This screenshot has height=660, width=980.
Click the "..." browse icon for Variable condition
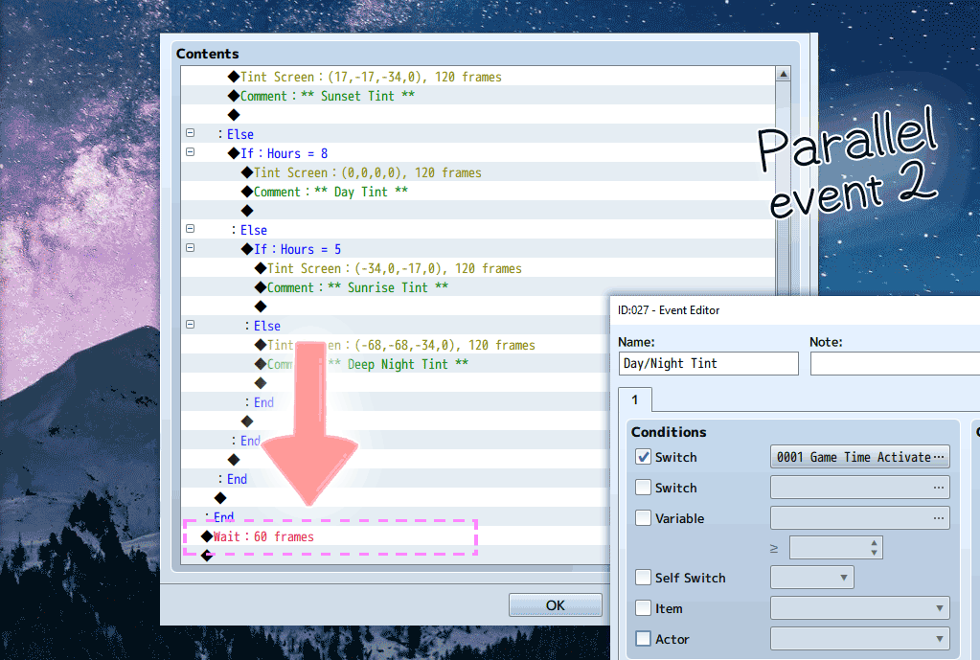tap(941, 517)
